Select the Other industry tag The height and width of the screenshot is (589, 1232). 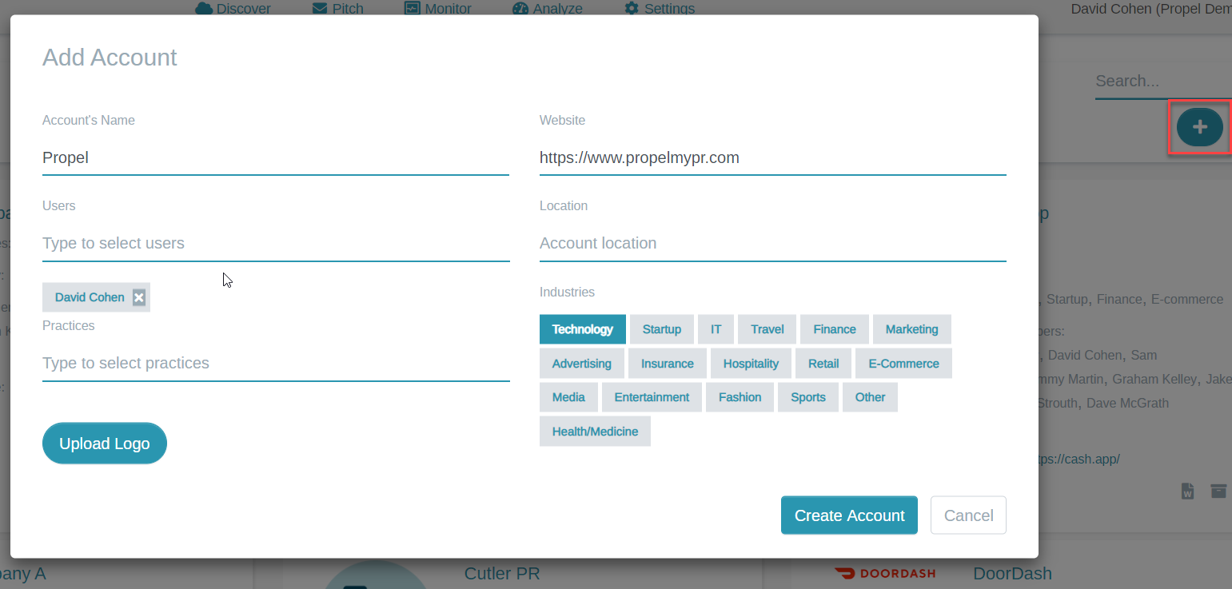tap(870, 397)
